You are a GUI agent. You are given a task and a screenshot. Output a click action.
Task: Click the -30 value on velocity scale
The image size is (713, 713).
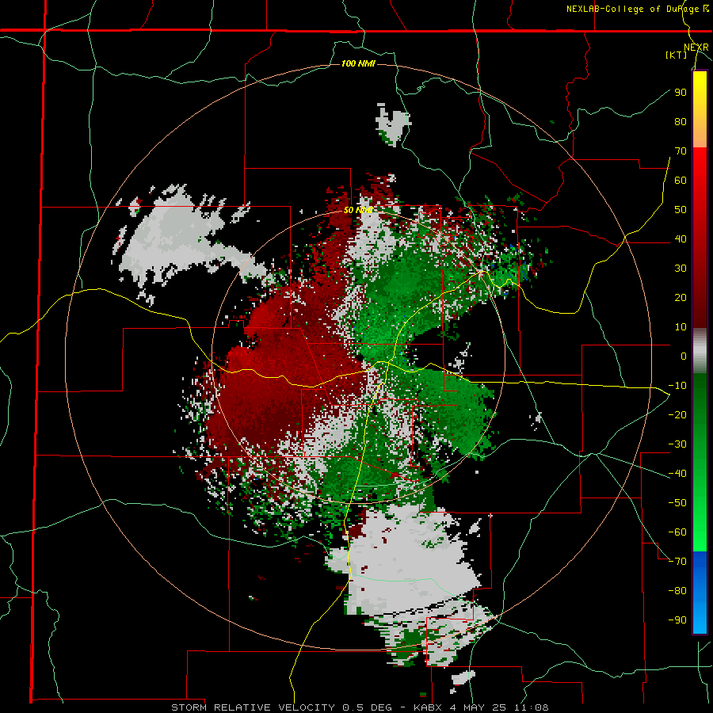[677, 444]
